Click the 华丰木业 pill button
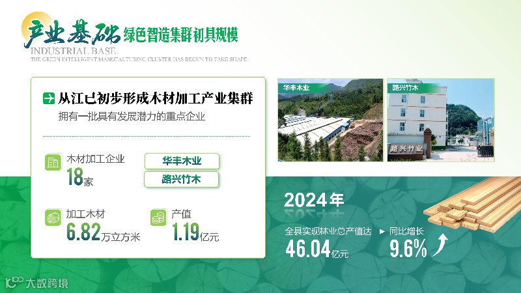Viewport: 521px width, 293px height. pyautogui.click(x=182, y=161)
